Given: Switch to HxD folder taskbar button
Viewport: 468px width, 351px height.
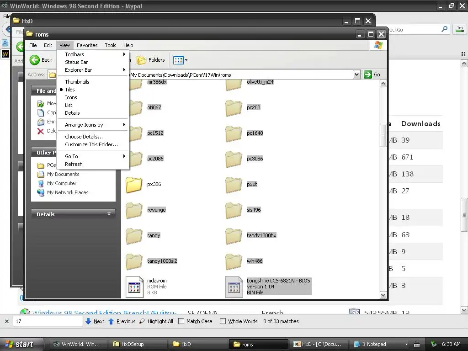Looking at the screenshot, I should [197, 345].
